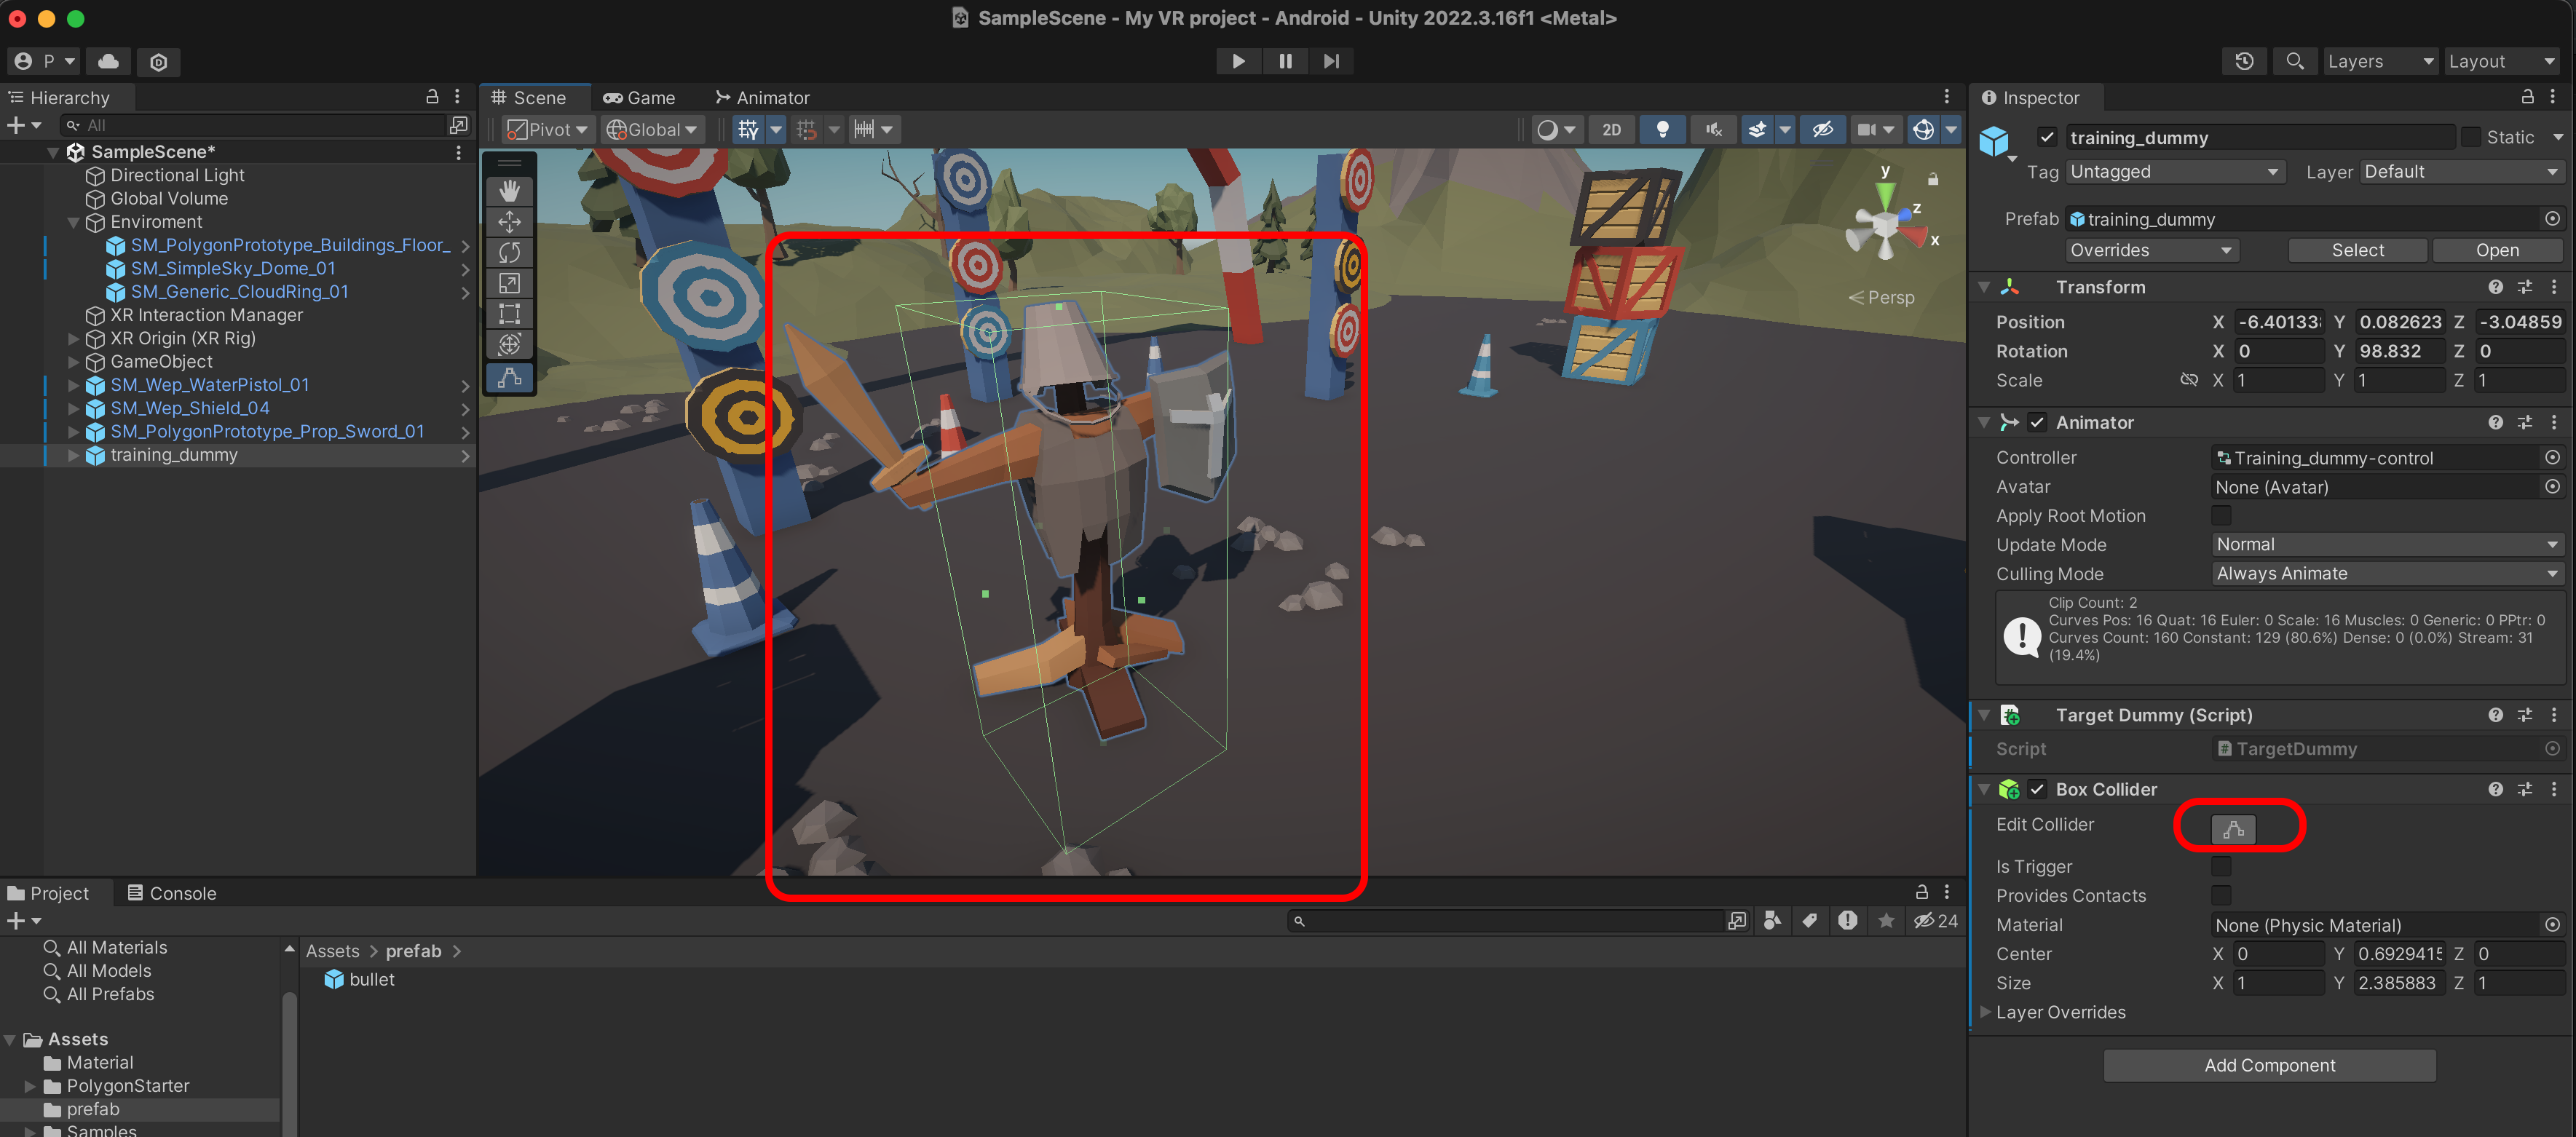Viewport: 2576px width, 1137px height.
Task: Select the Rect transform tool
Action: [x=509, y=314]
